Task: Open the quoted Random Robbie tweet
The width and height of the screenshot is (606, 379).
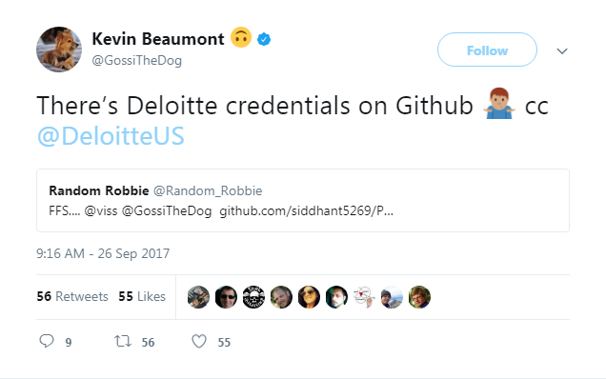Action: click(x=303, y=201)
